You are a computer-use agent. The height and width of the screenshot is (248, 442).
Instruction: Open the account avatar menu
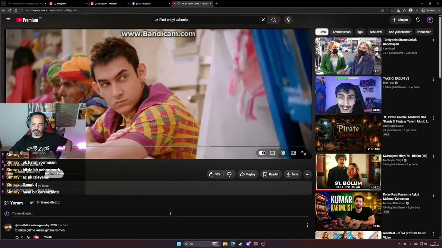430,20
